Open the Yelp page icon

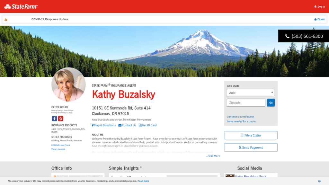pos(61,119)
